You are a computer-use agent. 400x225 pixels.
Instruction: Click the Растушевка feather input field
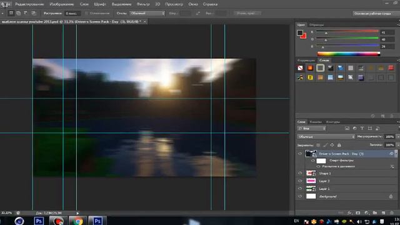click(72, 13)
